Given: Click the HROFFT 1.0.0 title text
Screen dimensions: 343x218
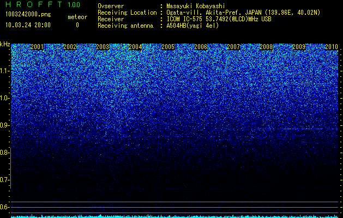Looking at the screenshot, I should (43, 4).
